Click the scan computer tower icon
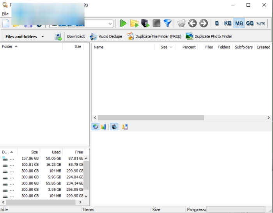This screenshot has height=213, width=273. point(145,23)
